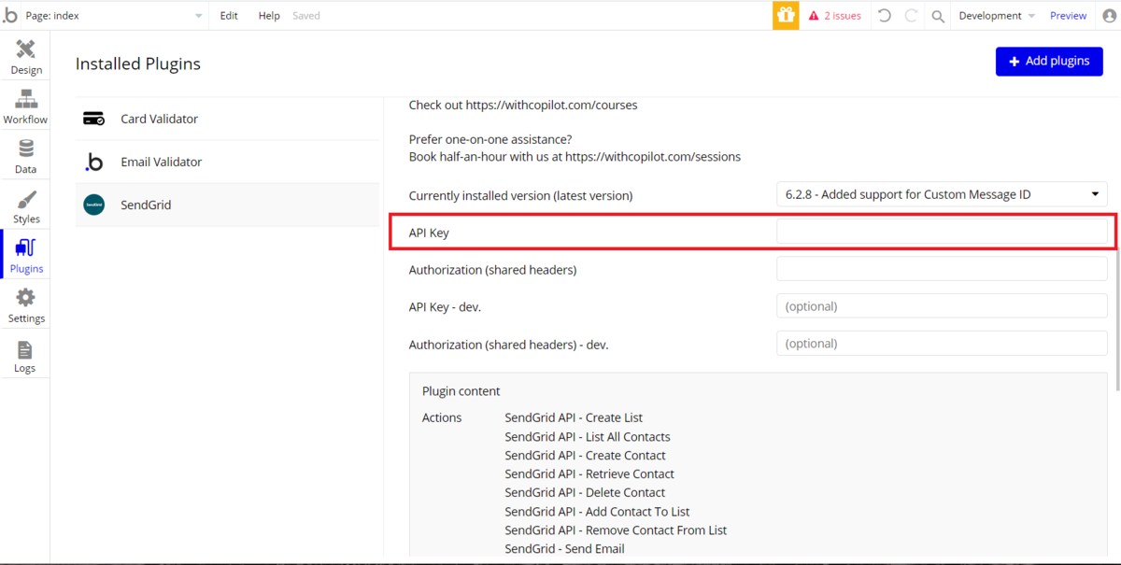Open the Edit menu
Viewport: 1121px width, 565px height.
[x=229, y=16]
